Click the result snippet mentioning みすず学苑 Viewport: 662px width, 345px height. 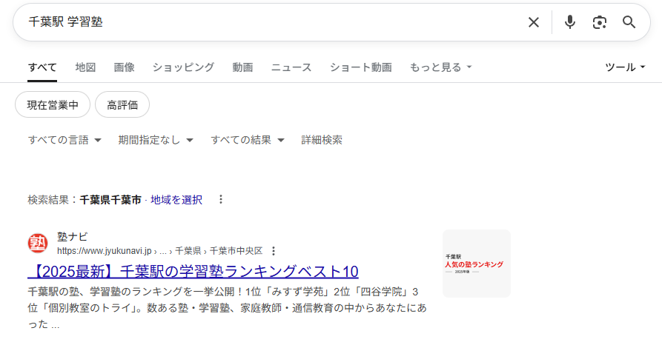(x=227, y=308)
